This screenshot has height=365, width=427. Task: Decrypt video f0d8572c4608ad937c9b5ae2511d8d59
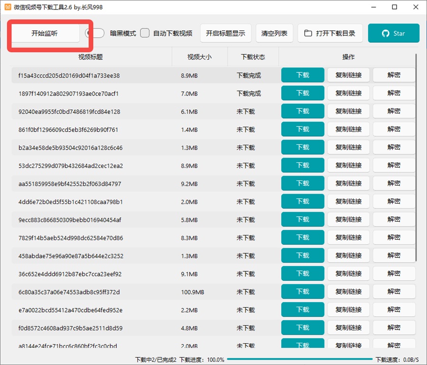point(394,328)
